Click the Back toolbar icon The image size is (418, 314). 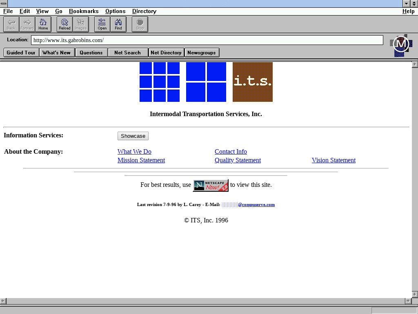11,24
